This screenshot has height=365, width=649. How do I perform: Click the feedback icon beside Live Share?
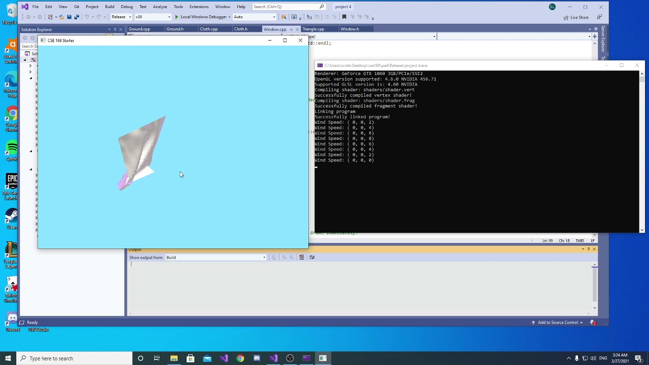(599, 17)
